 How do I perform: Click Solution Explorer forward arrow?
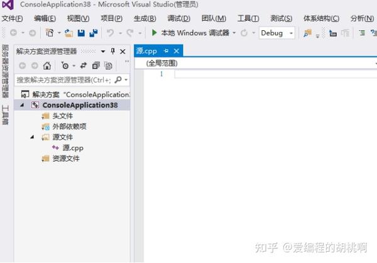[x=35, y=65]
